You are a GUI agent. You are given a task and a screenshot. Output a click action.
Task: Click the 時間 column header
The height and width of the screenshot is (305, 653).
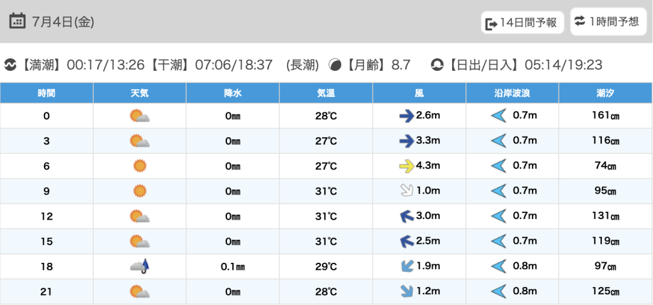(x=47, y=93)
